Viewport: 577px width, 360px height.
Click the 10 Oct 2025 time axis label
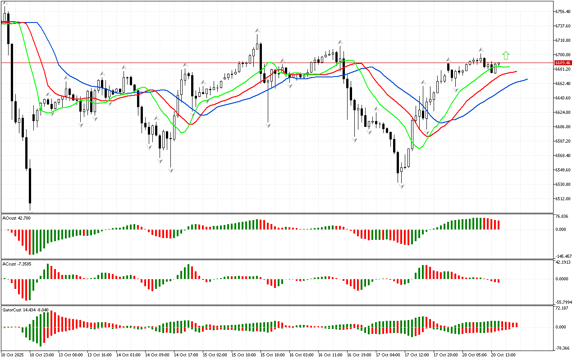click(x=13, y=355)
